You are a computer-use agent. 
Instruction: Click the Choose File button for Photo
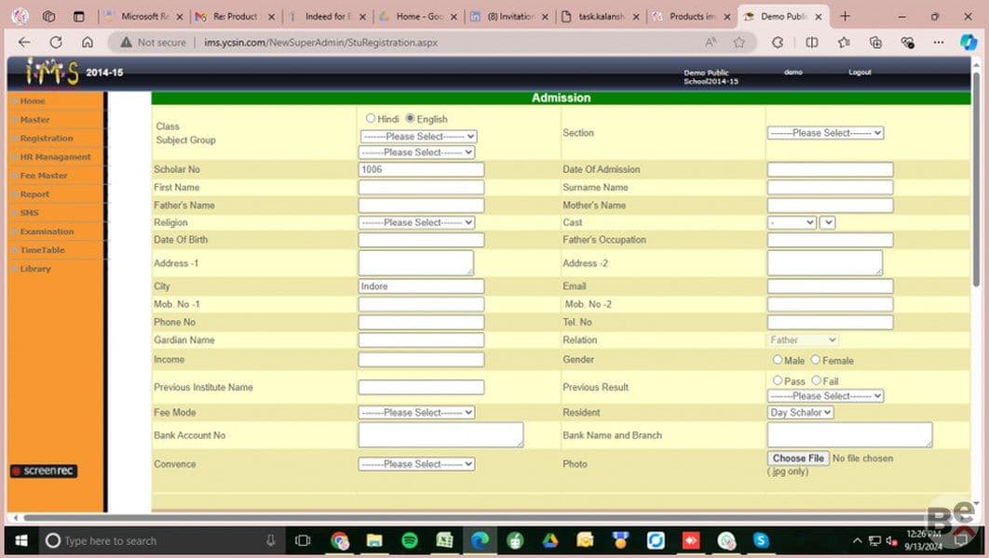click(798, 458)
